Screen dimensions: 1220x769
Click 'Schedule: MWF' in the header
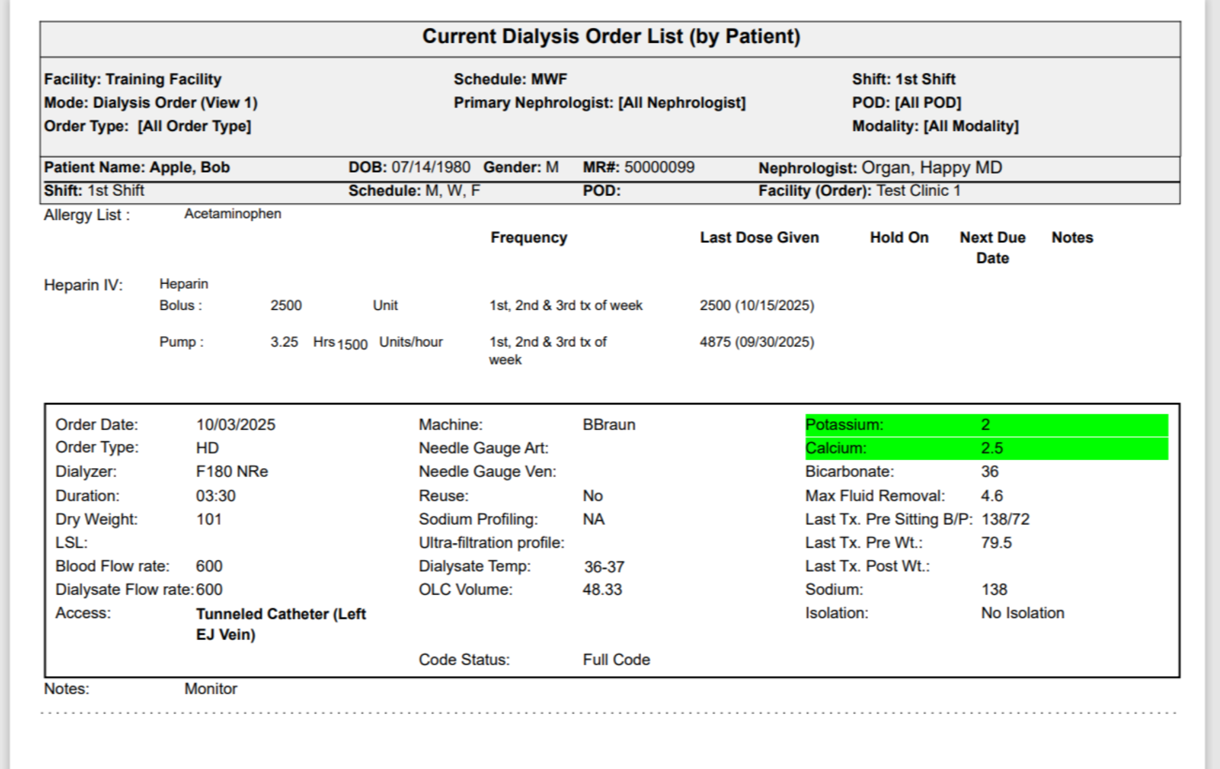(x=510, y=79)
